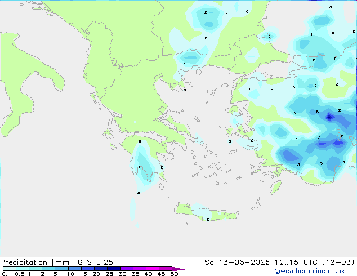The width and height of the screenshot is (357, 276).
Task: Click the "12..15 UTC" time range text
Action: click(x=296, y=262)
